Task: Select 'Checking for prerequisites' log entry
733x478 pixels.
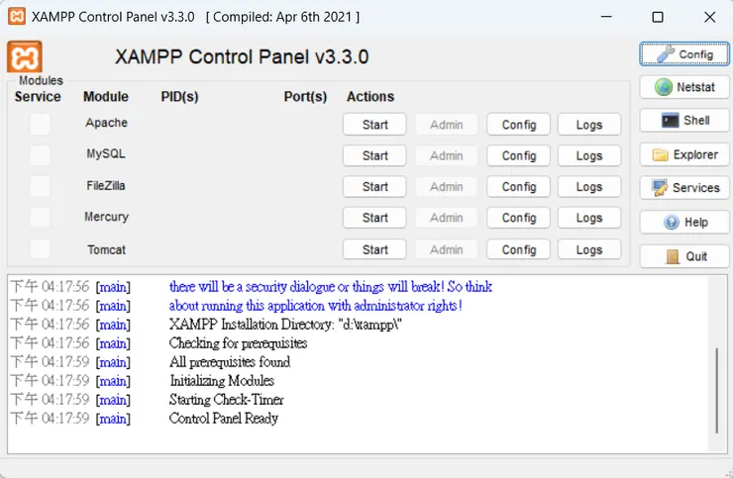Action: click(238, 343)
